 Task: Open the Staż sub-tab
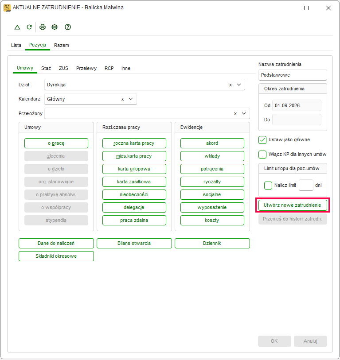pos(46,69)
